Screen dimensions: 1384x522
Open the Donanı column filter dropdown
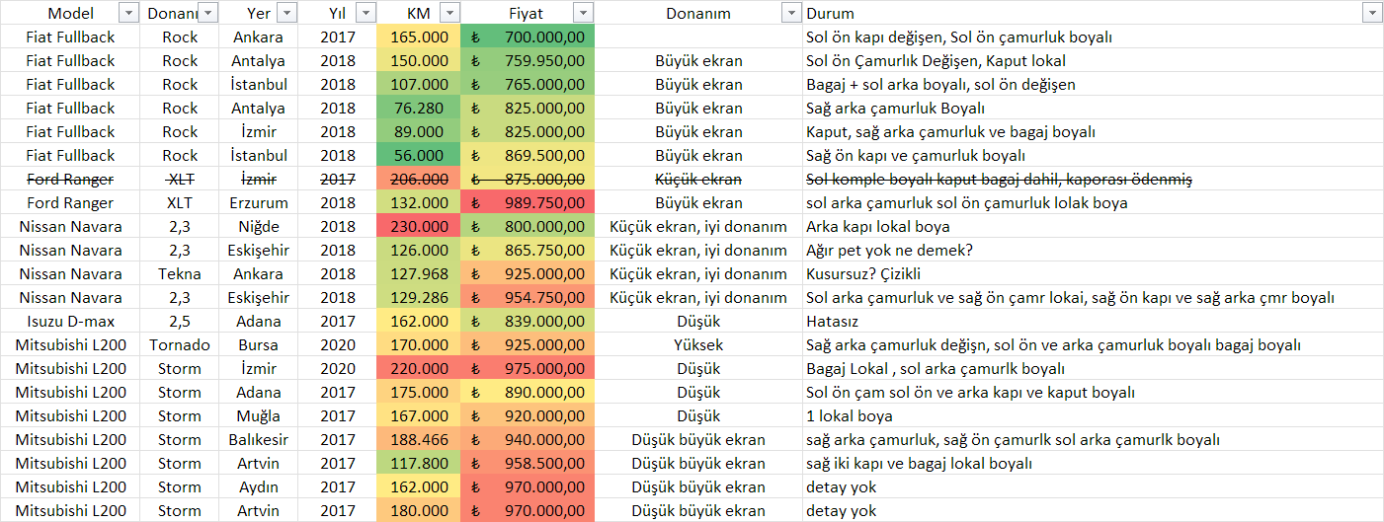(x=208, y=13)
